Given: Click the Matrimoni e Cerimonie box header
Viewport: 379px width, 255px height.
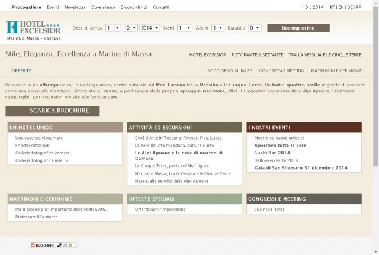Looking at the screenshot, I should point(65,199).
